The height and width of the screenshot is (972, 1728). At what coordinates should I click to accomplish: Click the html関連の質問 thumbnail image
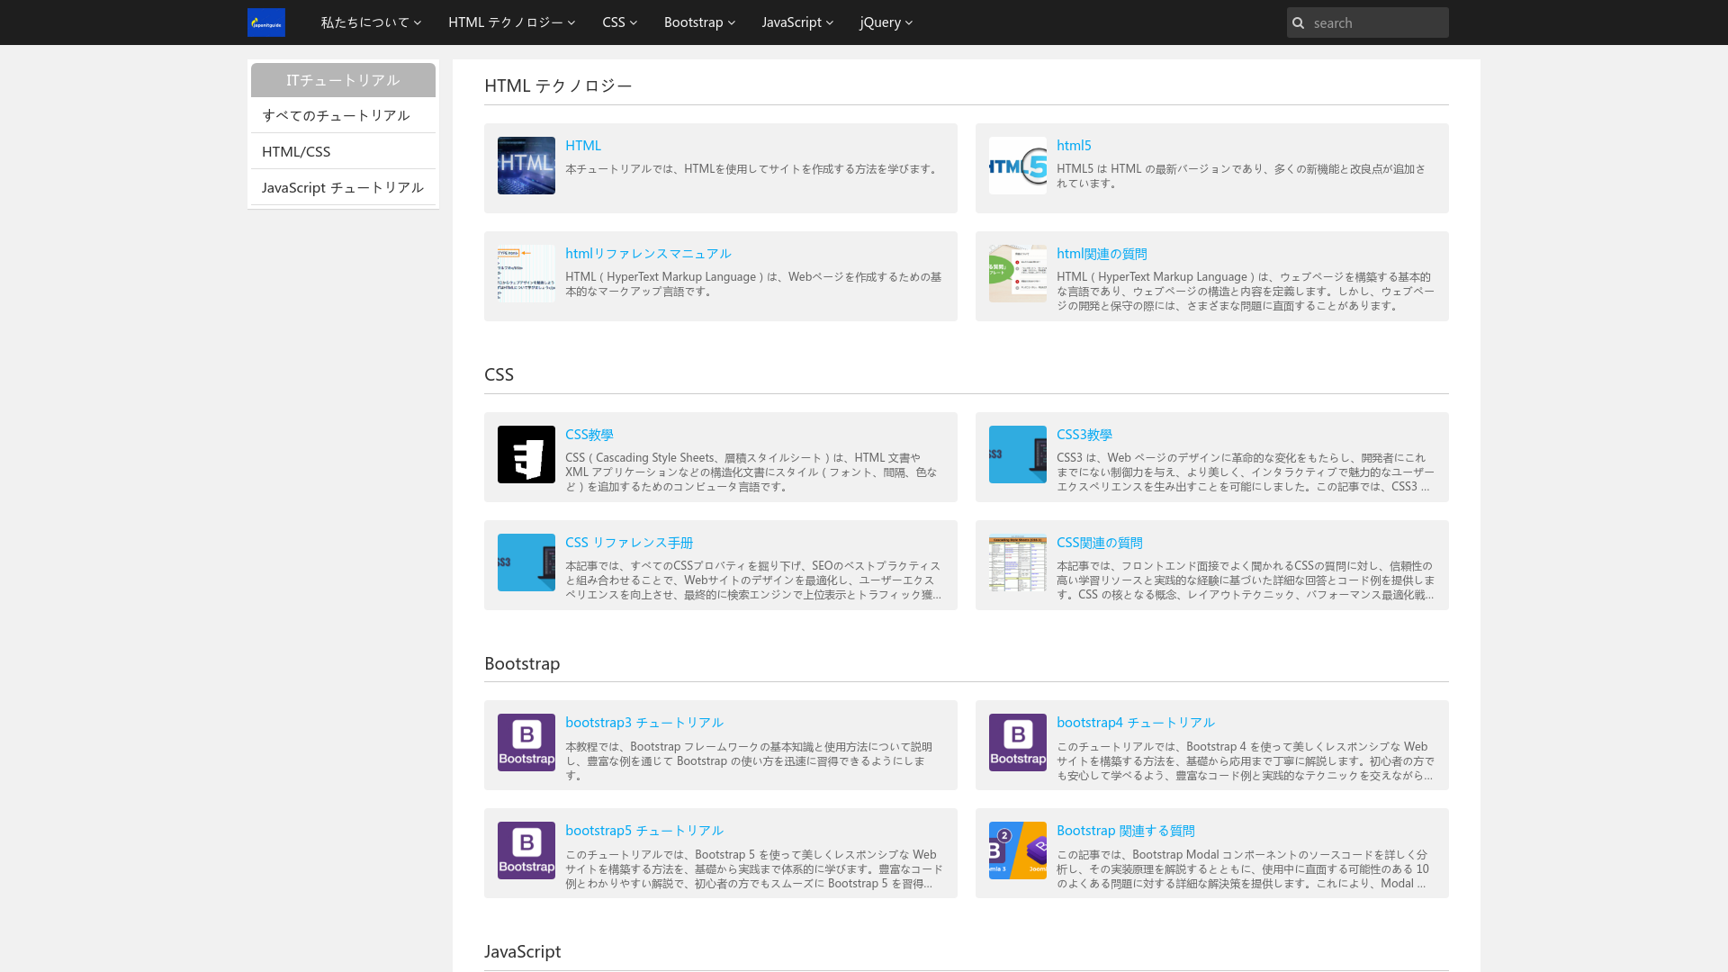(x=1018, y=274)
